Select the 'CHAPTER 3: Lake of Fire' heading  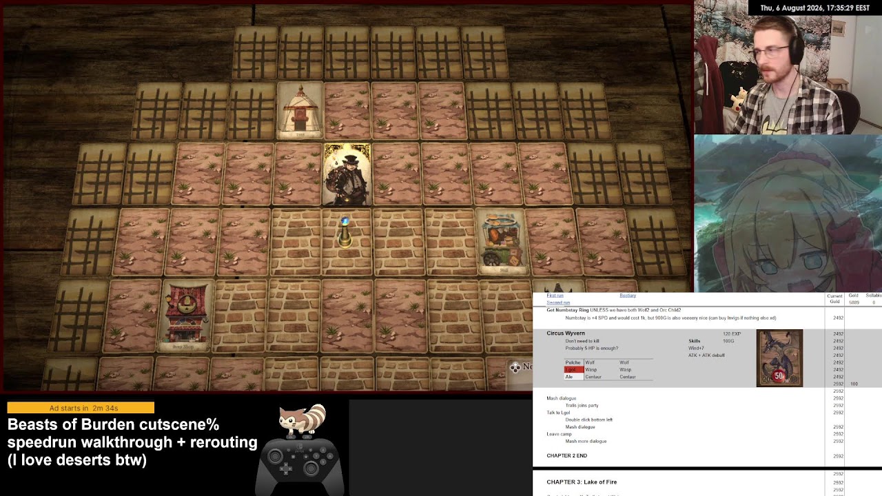pos(582,482)
